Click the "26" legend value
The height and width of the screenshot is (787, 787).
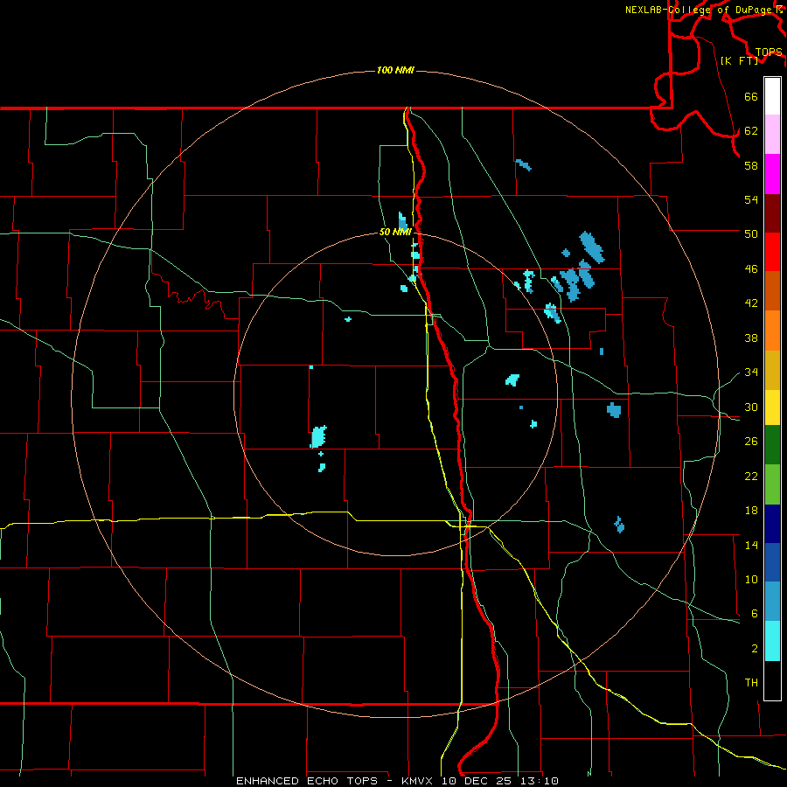[x=751, y=442]
